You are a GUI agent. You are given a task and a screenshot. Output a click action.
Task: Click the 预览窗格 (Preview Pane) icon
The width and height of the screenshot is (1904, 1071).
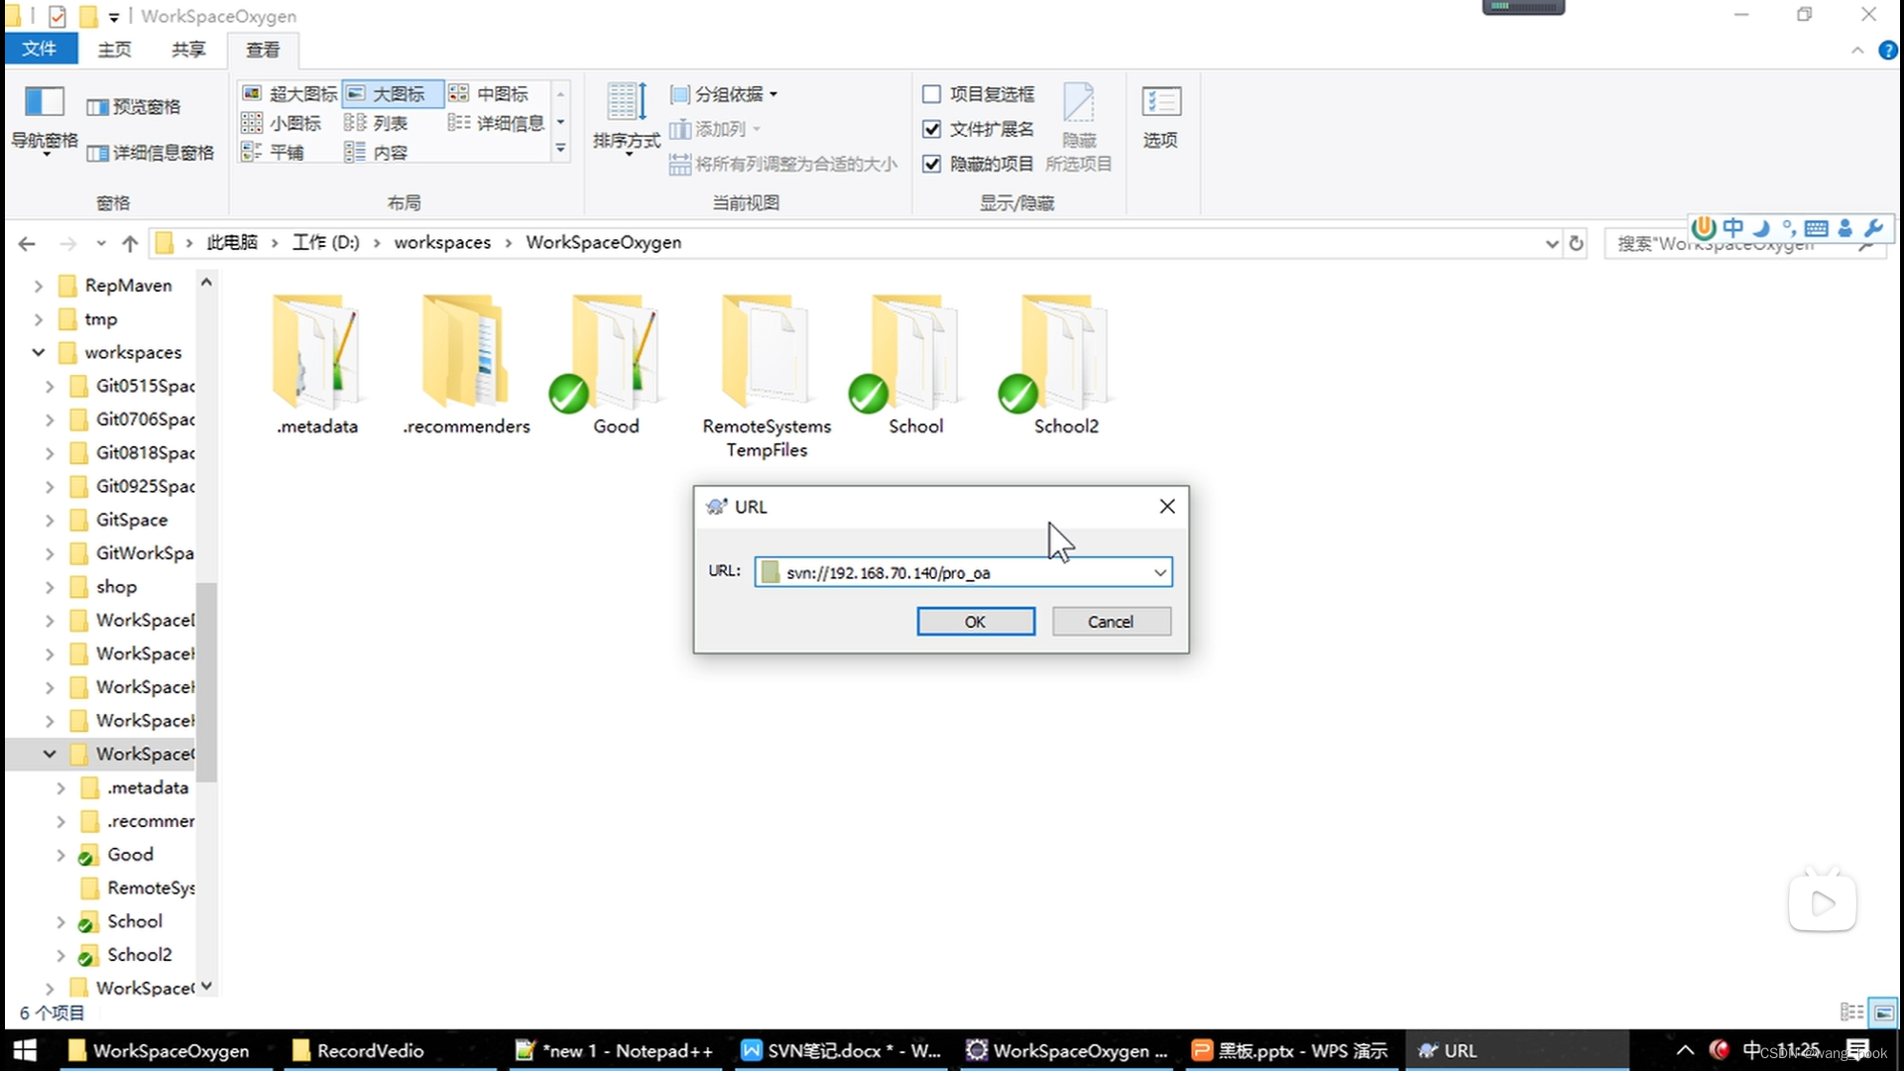(x=131, y=106)
